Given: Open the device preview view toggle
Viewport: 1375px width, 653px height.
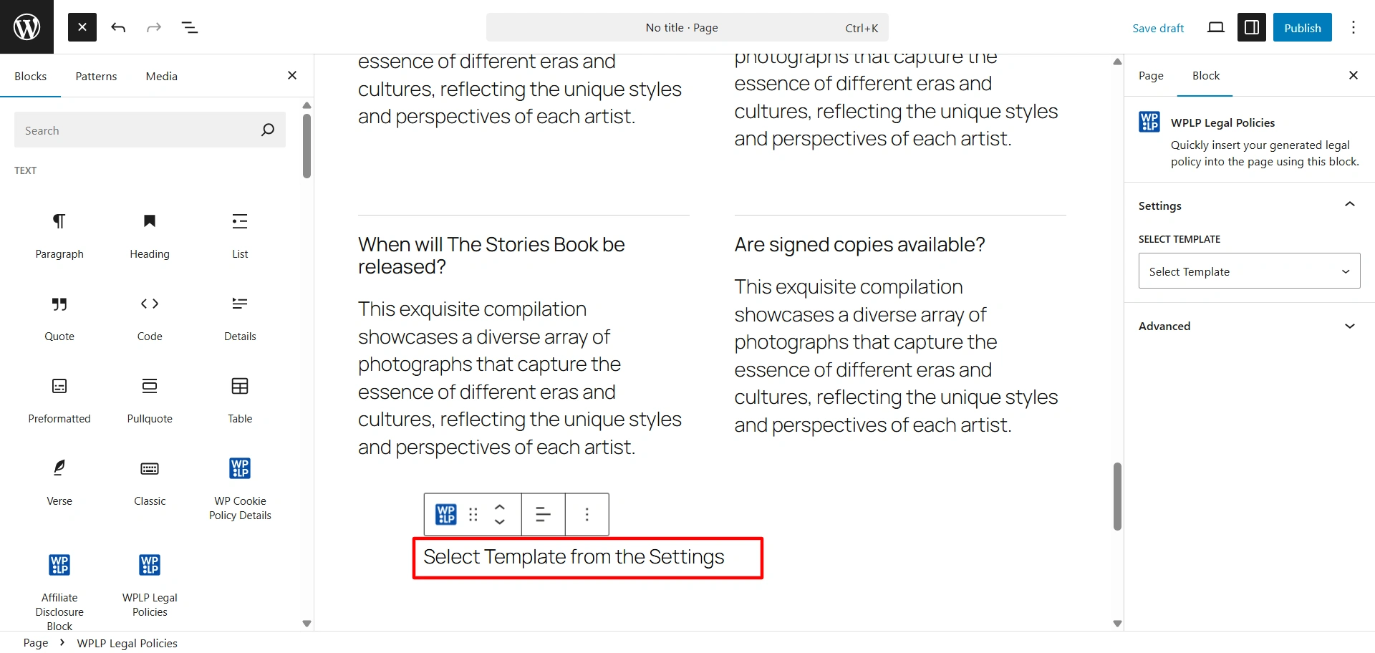Looking at the screenshot, I should point(1215,28).
